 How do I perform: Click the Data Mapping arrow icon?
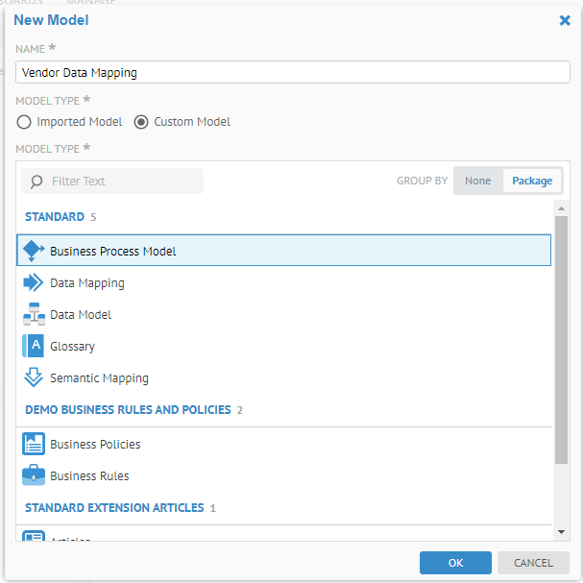tap(34, 282)
